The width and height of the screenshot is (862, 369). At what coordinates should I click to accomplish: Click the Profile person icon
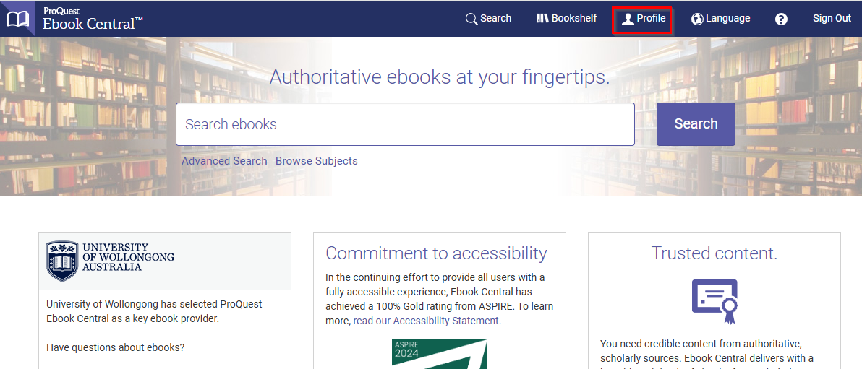pyautogui.click(x=628, y=19)
